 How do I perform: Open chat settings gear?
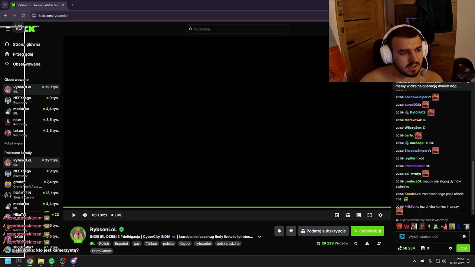click(x=451, y=248)
